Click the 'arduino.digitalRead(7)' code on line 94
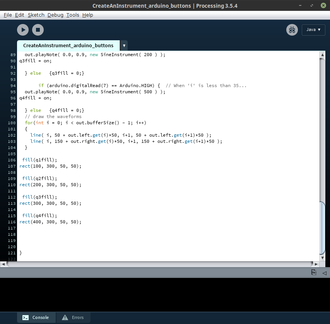 pos(79,86)
